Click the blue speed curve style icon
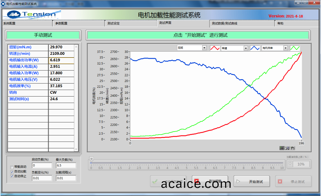The width and height of the screenshot is (321, 196). click(255, 48)
